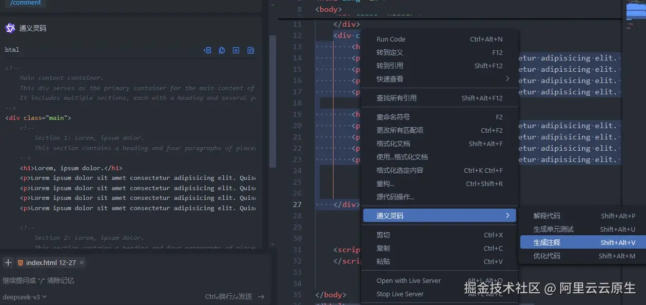
Task: Click the HTML5 icon on the index.html chip
Action: pos(21,262)
